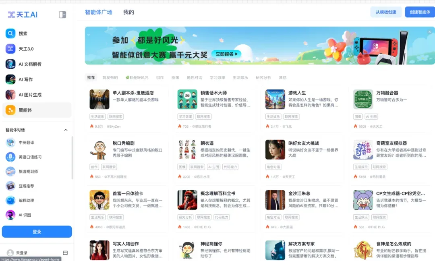
Task: Click the 天工AI logo
Action: click(x=23, y=14)
